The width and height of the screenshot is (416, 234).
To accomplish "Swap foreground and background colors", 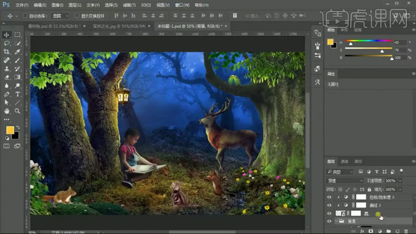I will click(18, 127).
